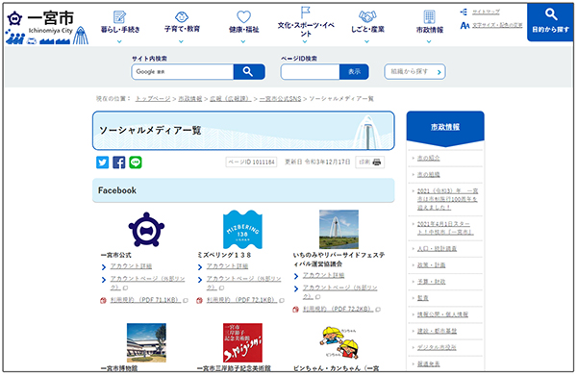This screenshot has width=577, height=375.
Task: Expand chevron under 健康・福祉
Action: (243, 41)
